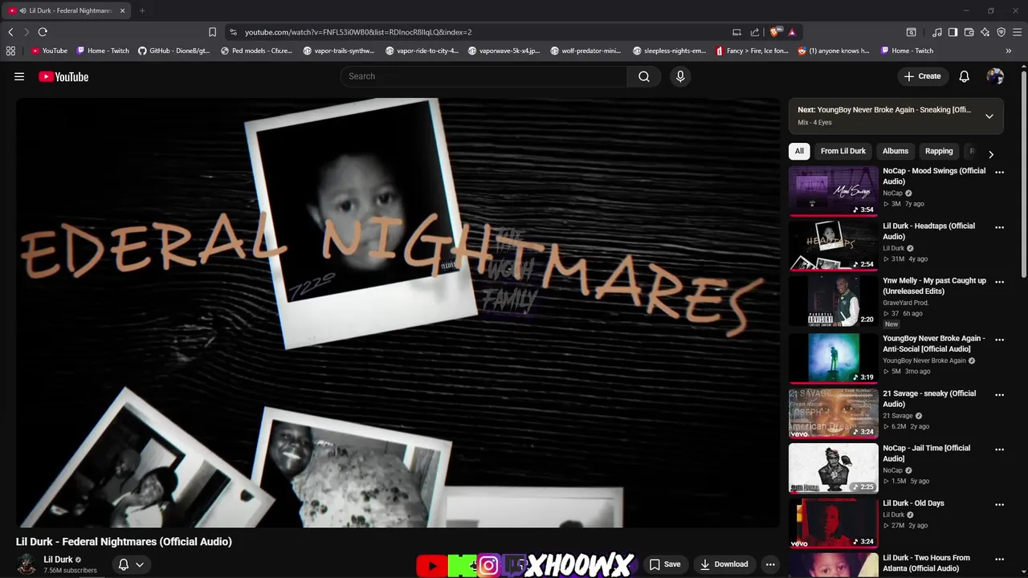Image resolution: width=1028 pixels, height=578 pixels.
Task: Select the From Lil Durk filter chip
Action: 842,151
